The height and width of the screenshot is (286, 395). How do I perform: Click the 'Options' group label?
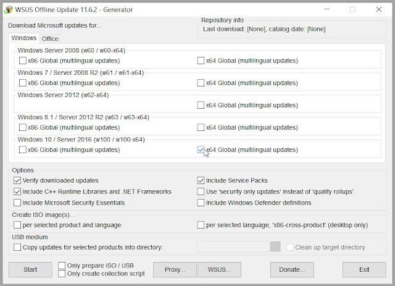[x=23, y=170]
